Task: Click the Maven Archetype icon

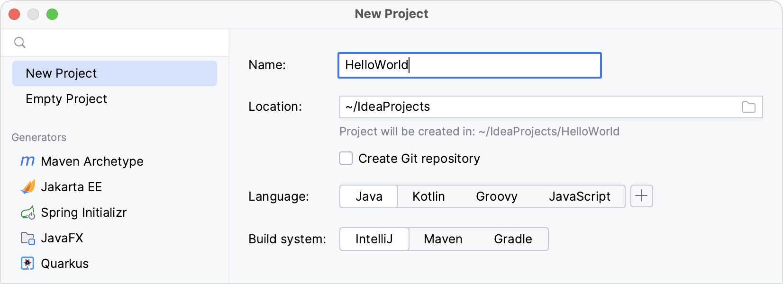Action: click(27, 161)
